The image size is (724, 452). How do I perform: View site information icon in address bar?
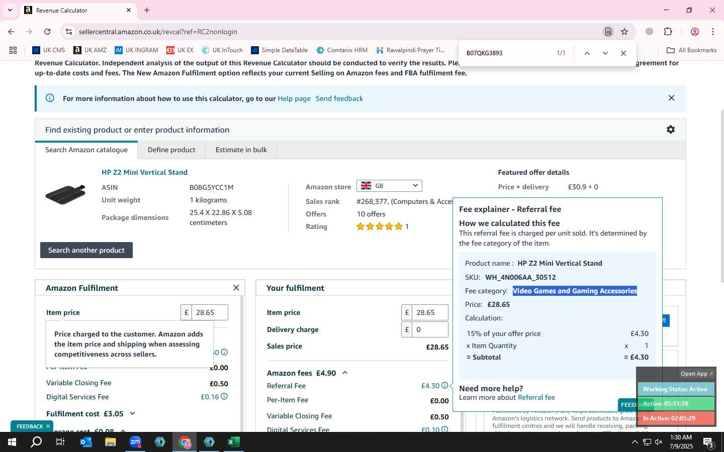click(69, 32)
